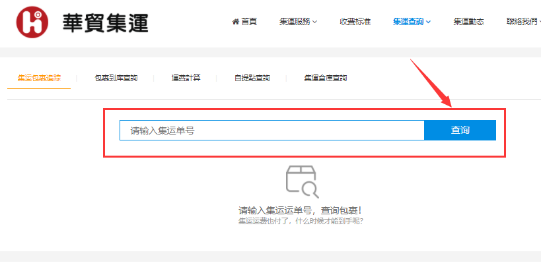Select the 集运包裹追踪 tab
This screenshot has width=541, height=273.
point(39,78)
